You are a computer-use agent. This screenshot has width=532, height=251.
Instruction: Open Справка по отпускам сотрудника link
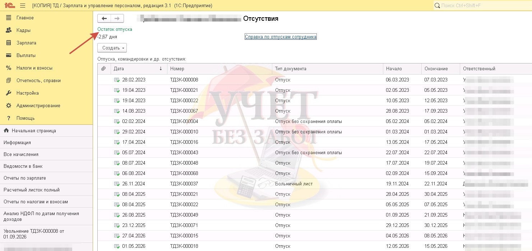click(281, 37)
